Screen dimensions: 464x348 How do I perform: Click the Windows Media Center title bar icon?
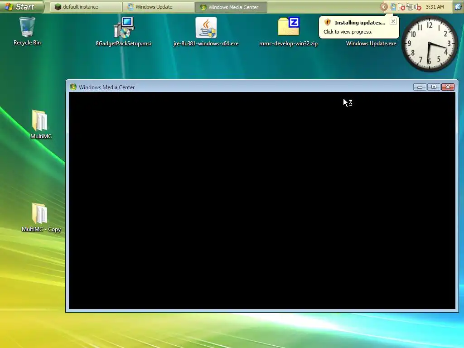(73, 87)
